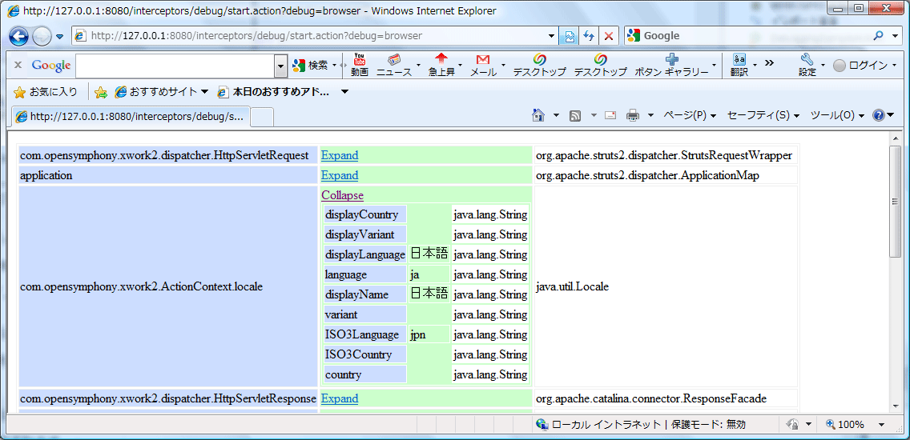Screen dimensions: 910x440
Task: Click the RSS feeds icon
Action: (x=575, y=116)
